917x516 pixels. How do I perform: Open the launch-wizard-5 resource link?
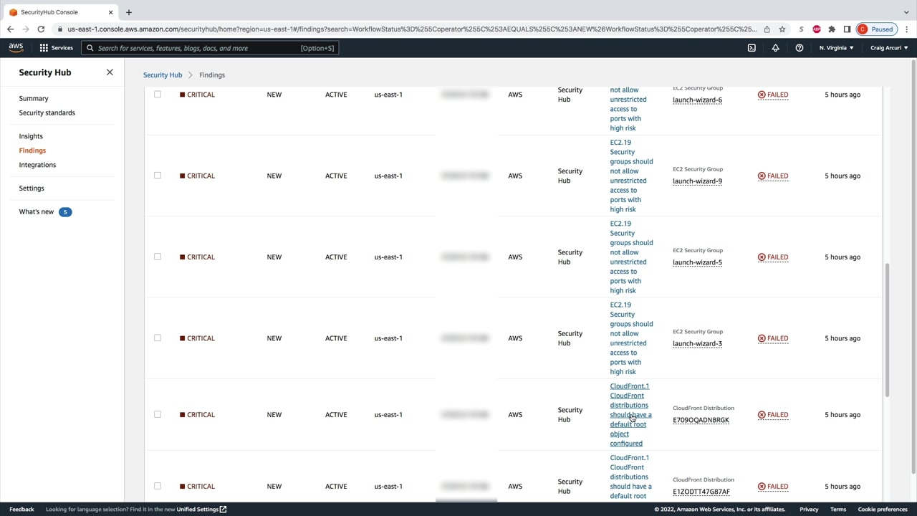tap(697, 262)
